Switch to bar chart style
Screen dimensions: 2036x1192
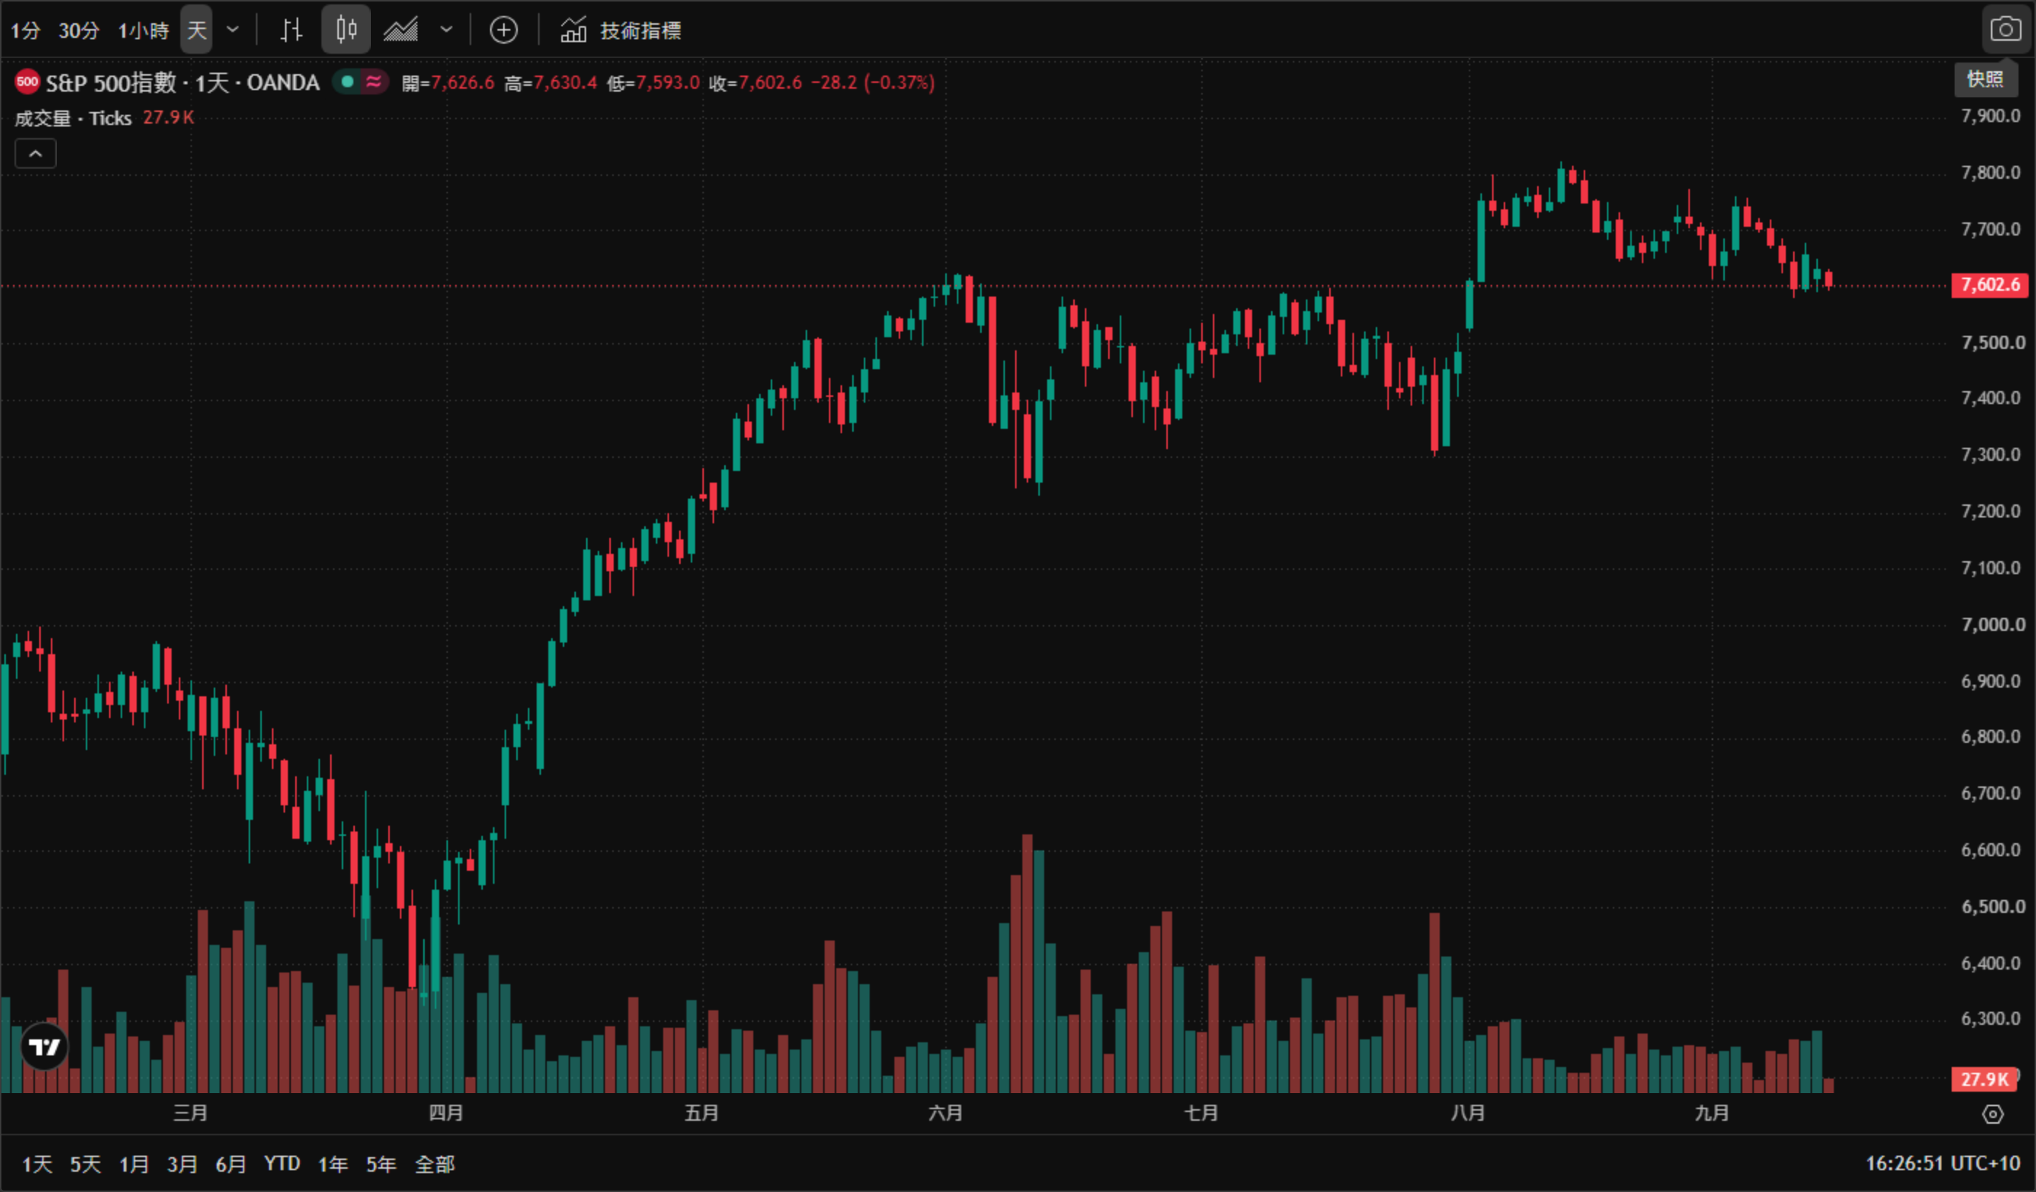(292, 31)
